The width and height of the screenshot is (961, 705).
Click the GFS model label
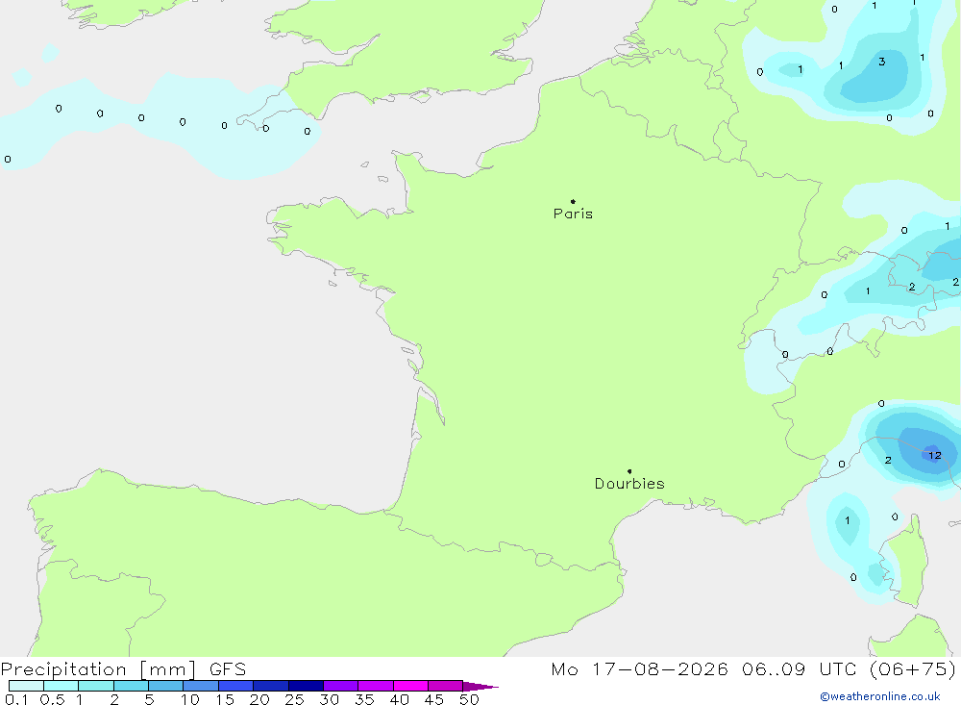point(228,669)
